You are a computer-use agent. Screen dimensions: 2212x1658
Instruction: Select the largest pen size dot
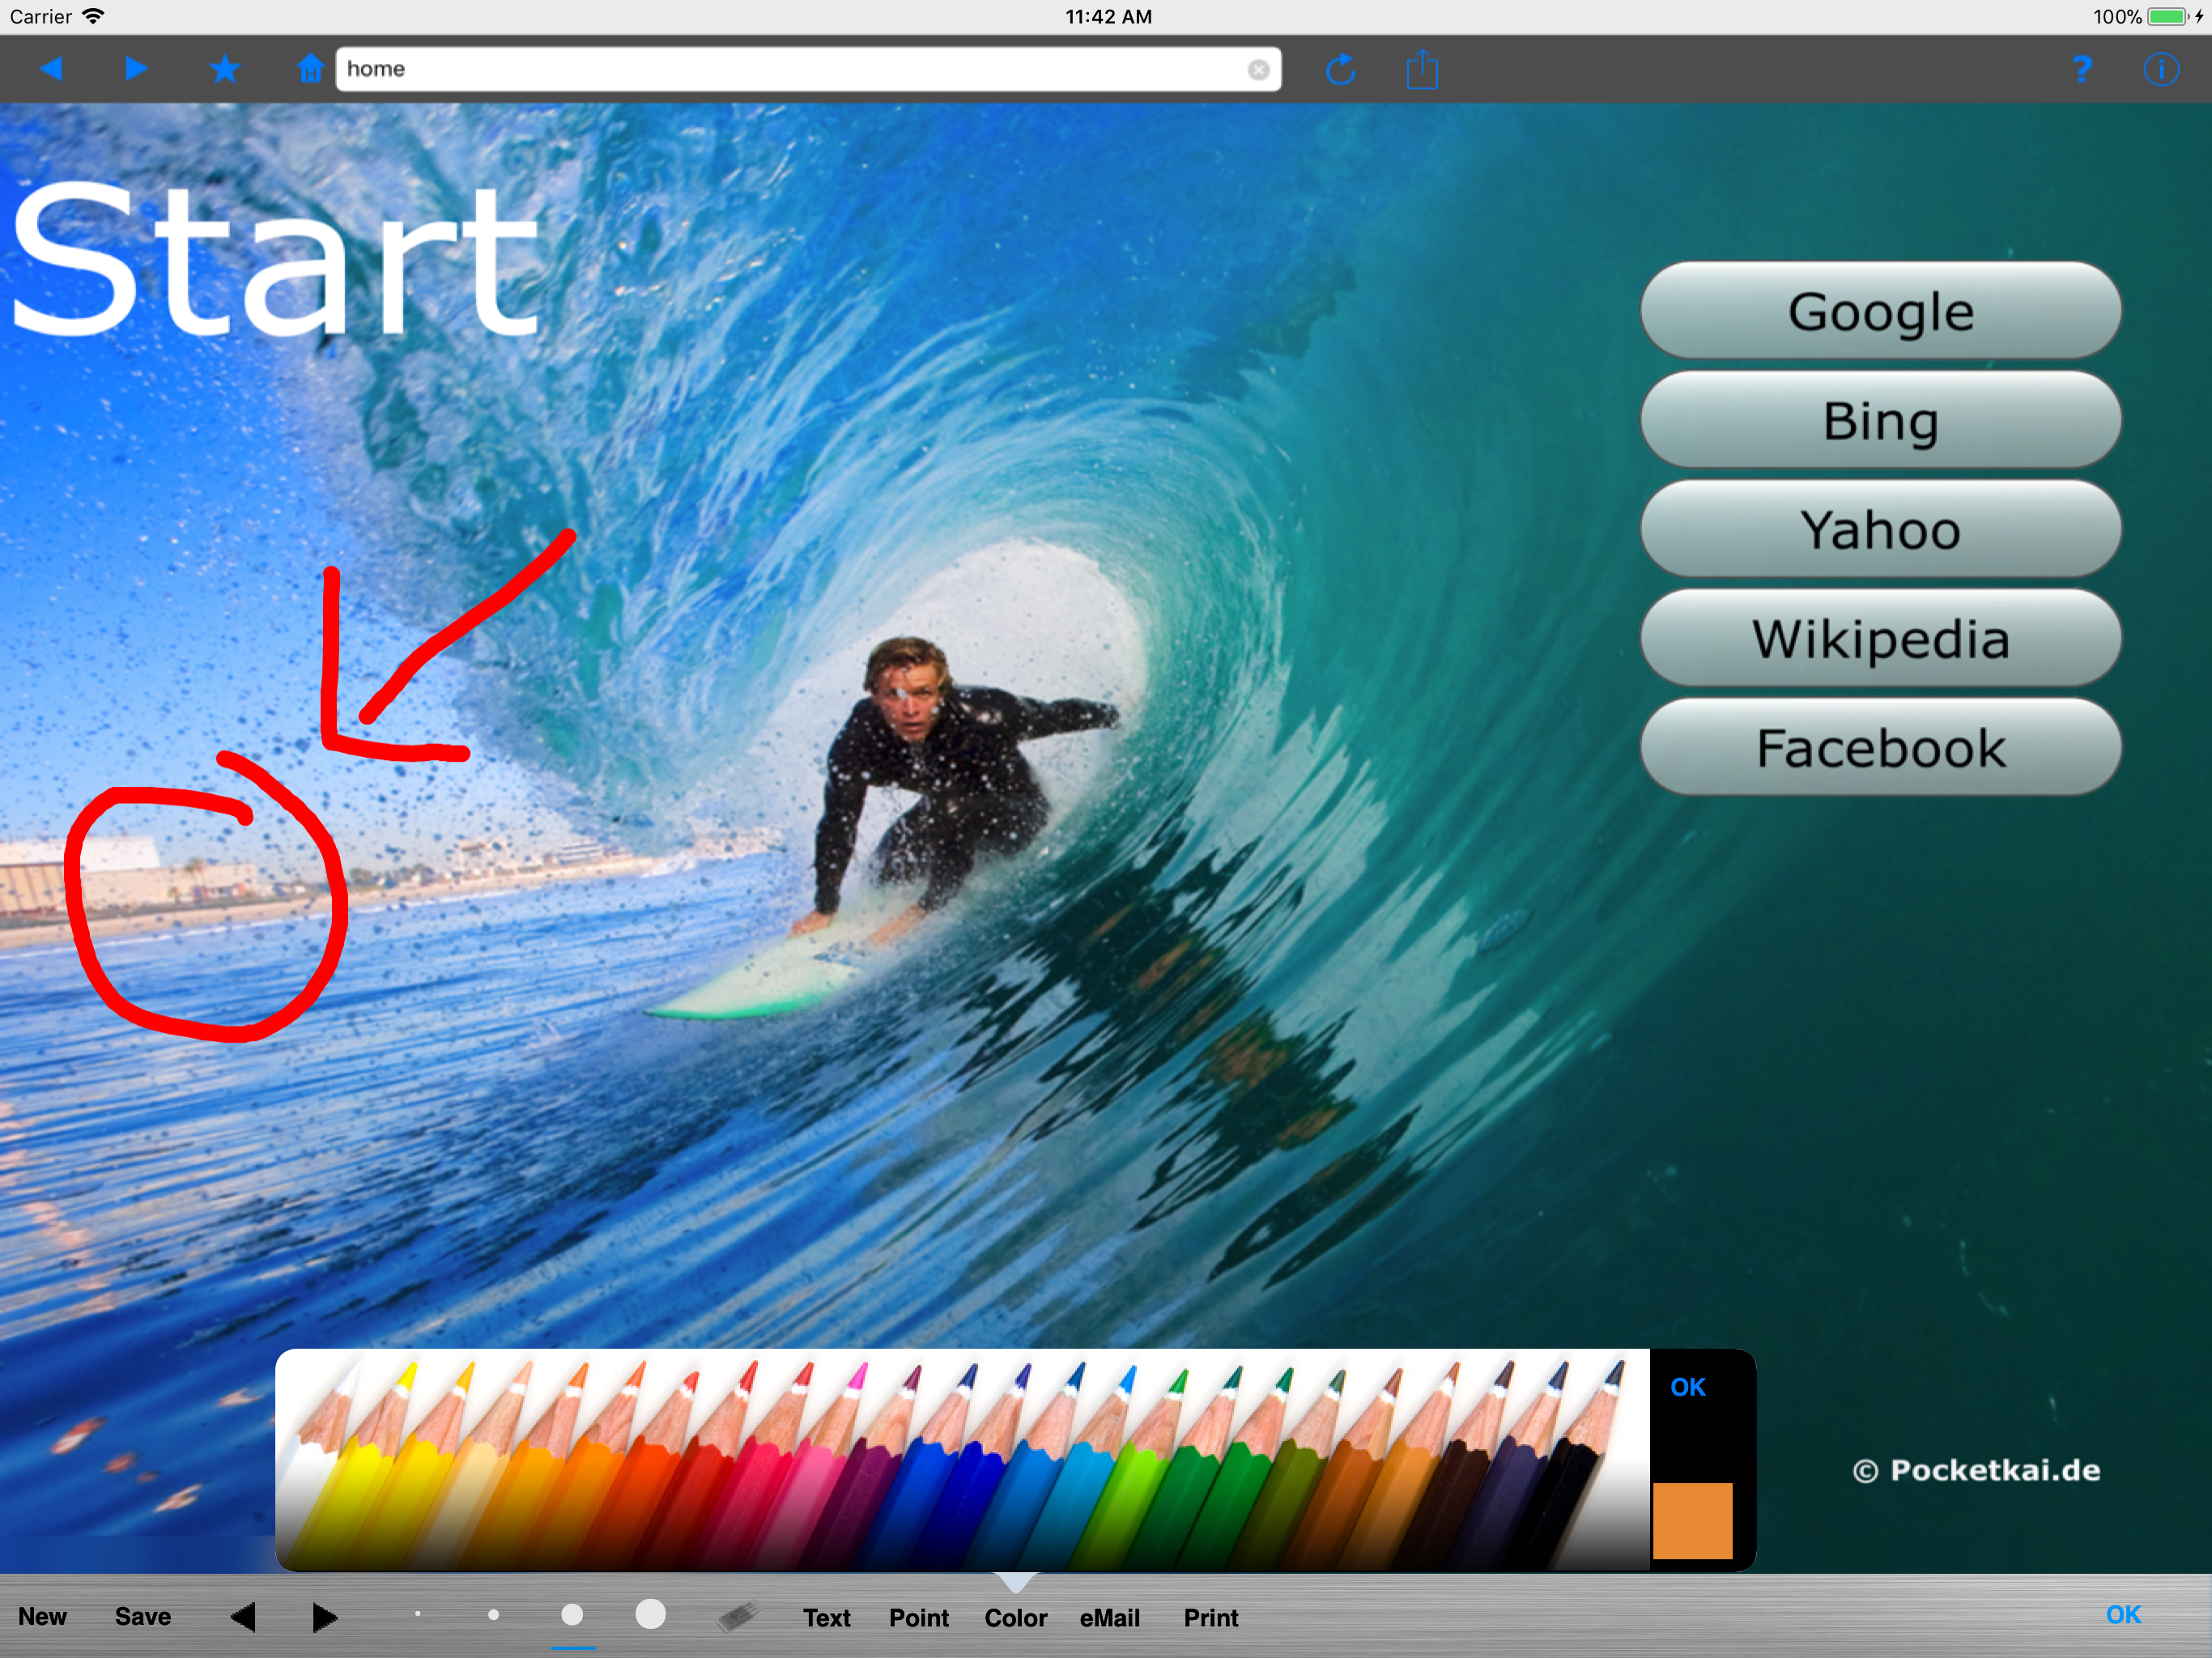click(x=651, y=1614)
